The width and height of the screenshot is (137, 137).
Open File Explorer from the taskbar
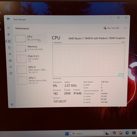tap(121, 133)
